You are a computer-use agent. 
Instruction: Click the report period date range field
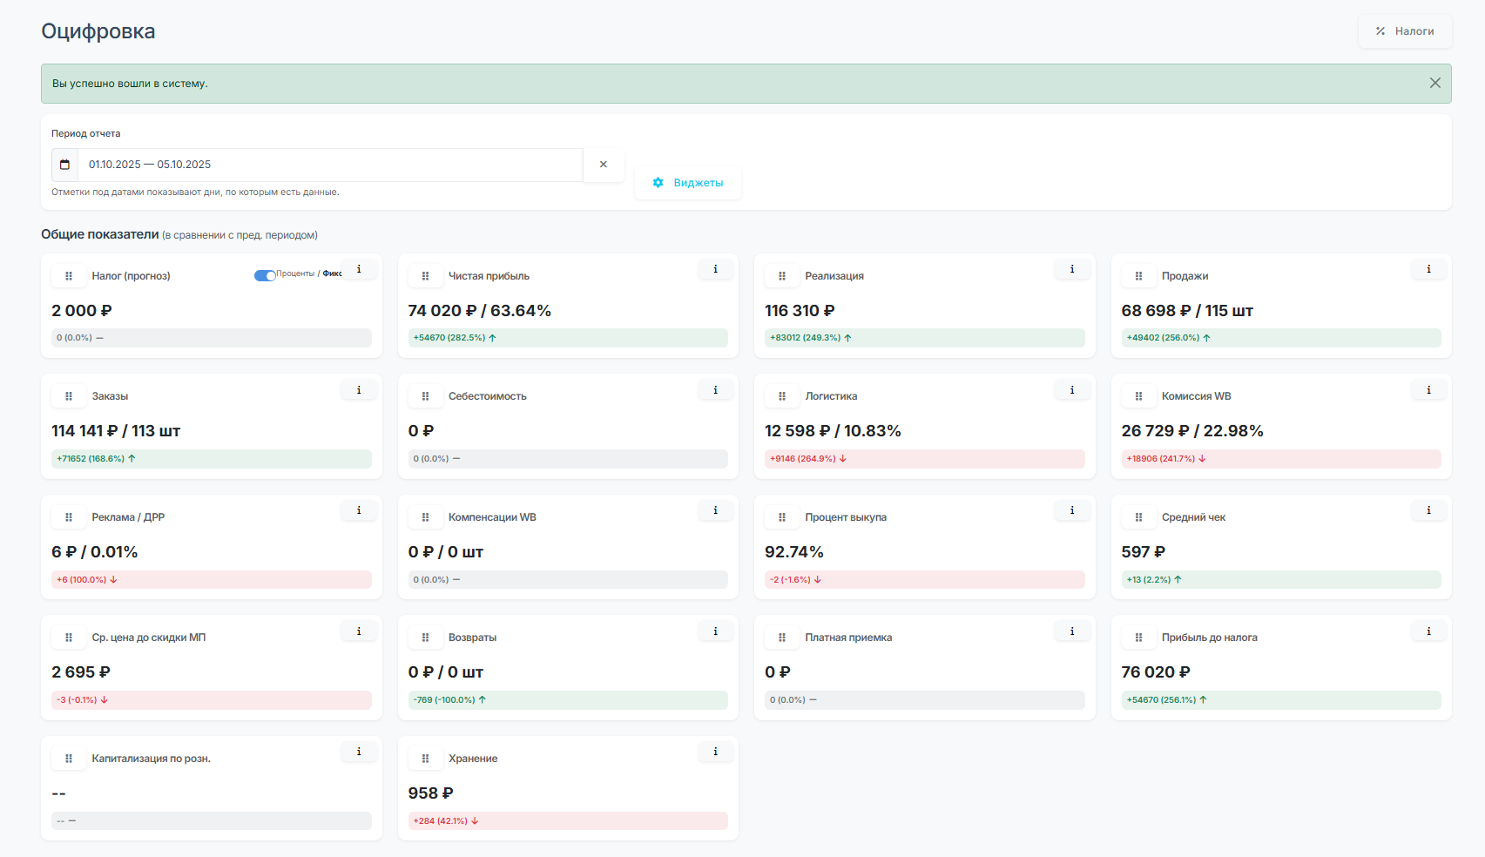coord(331,165)
